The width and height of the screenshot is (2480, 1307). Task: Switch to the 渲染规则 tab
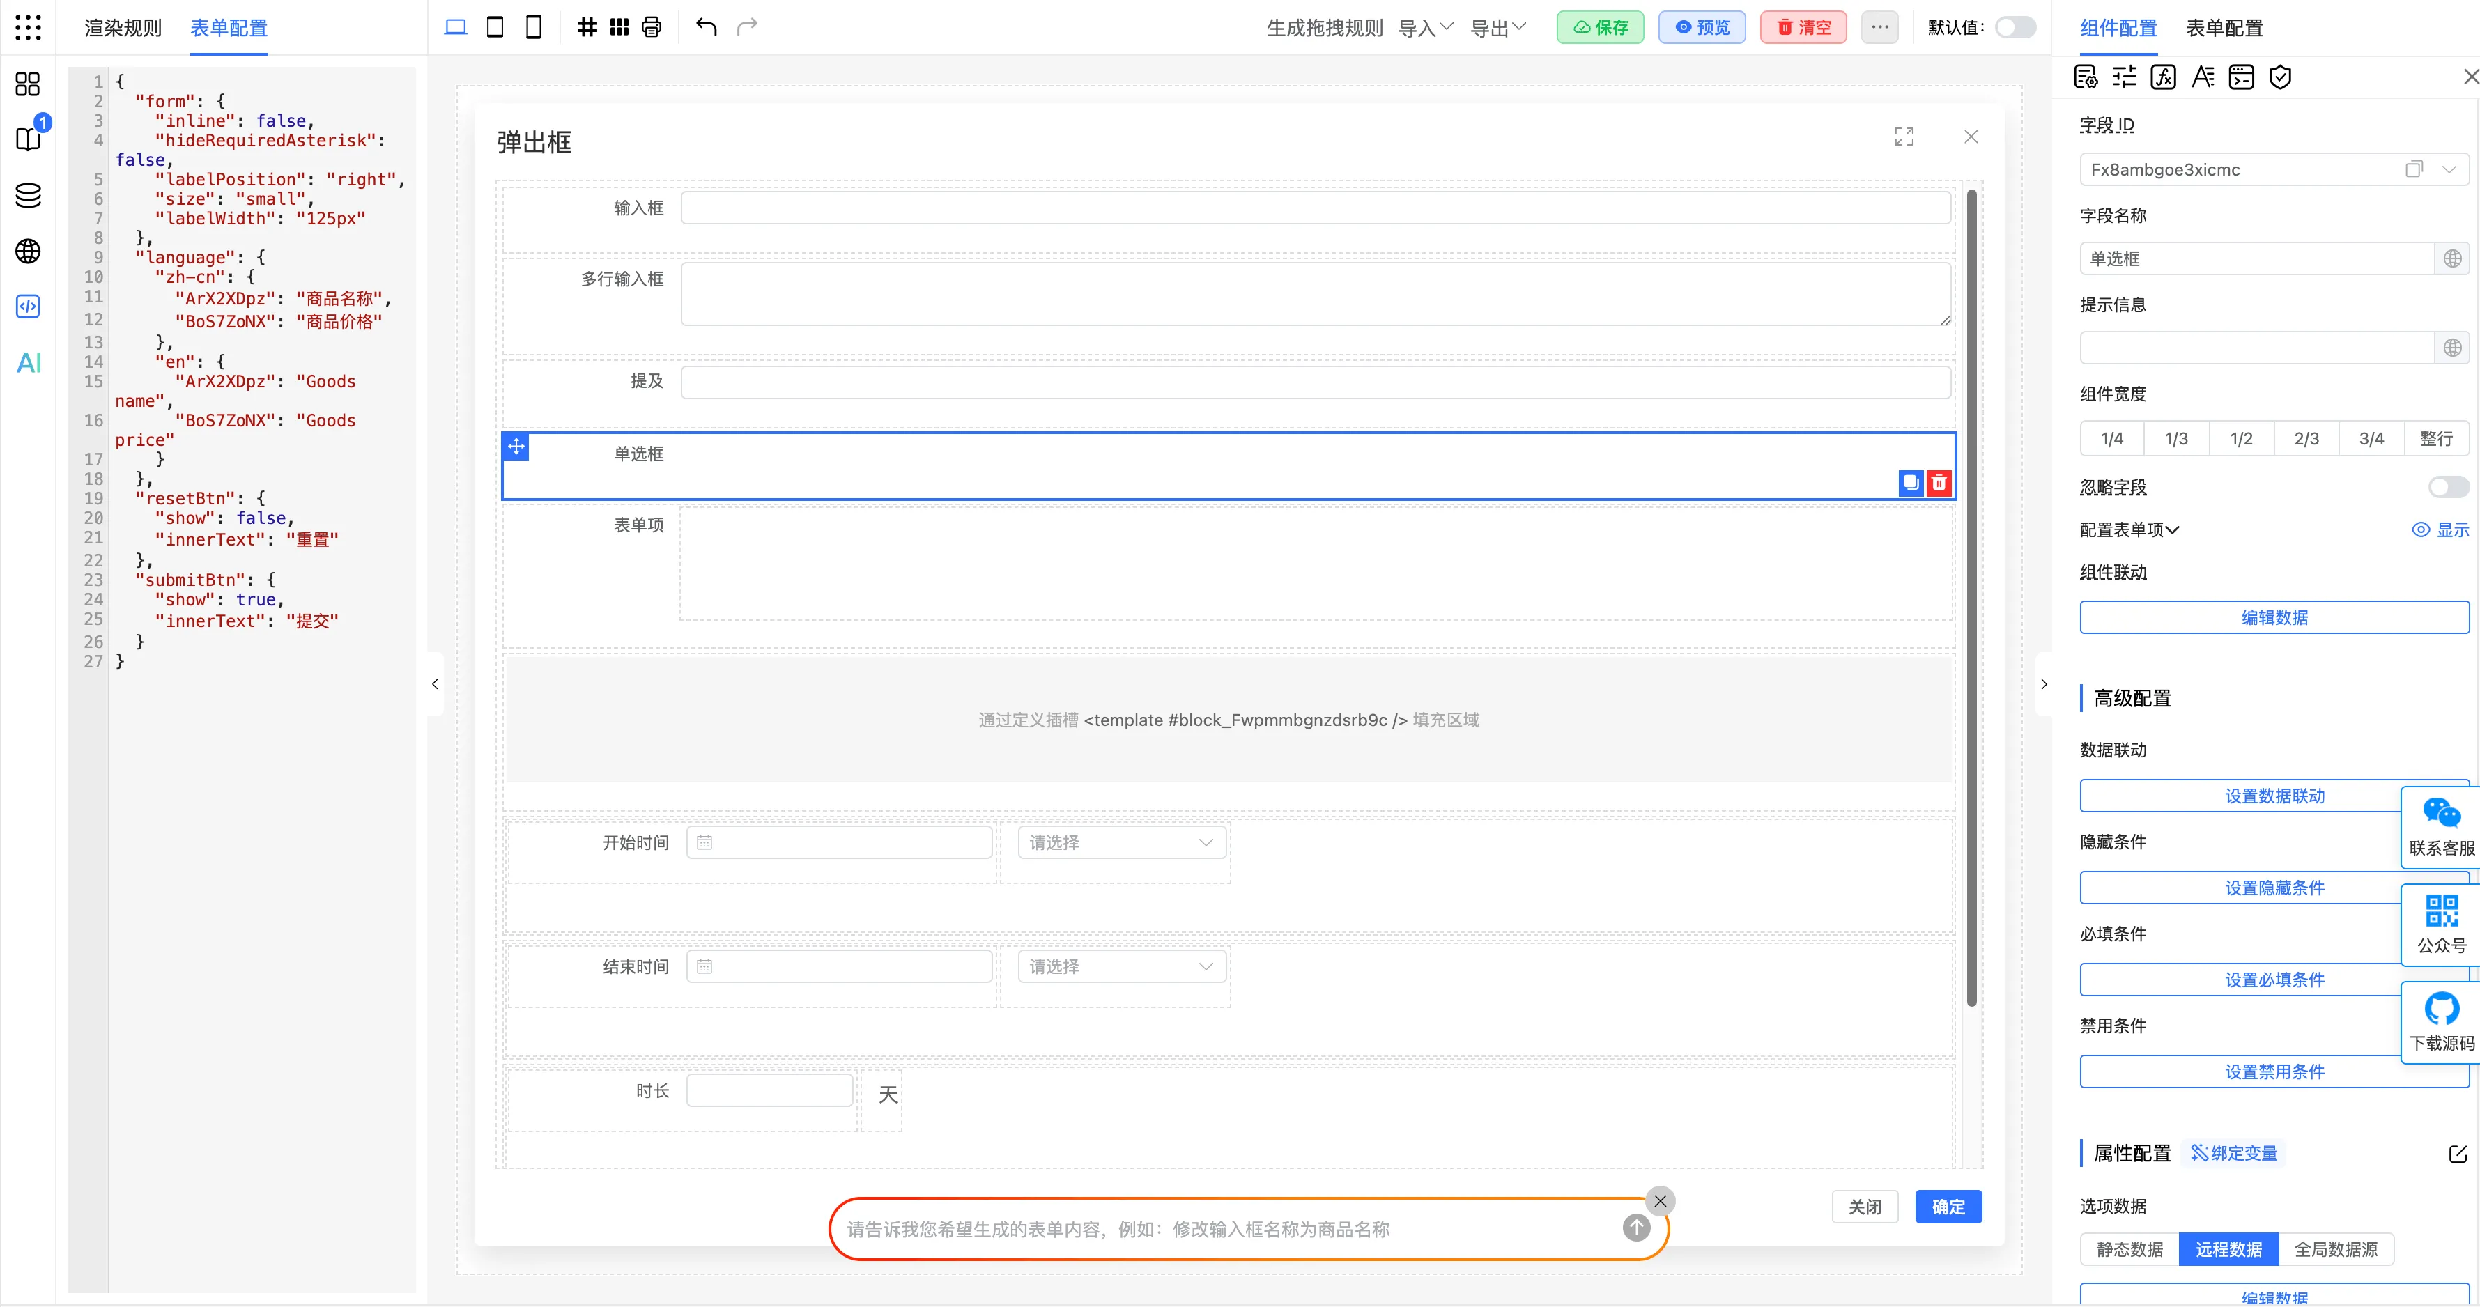click(123, 28)
